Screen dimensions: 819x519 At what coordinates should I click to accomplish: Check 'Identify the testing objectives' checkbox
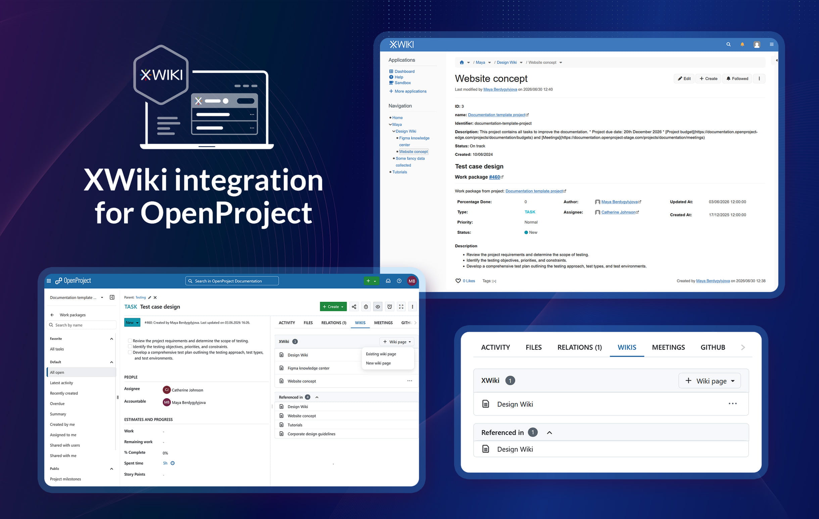[130, 346]
